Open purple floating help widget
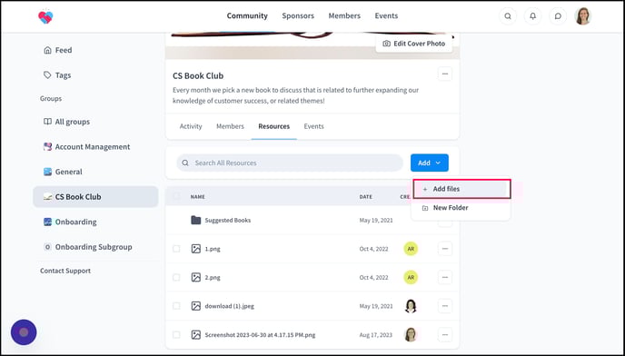 (24, 332)
